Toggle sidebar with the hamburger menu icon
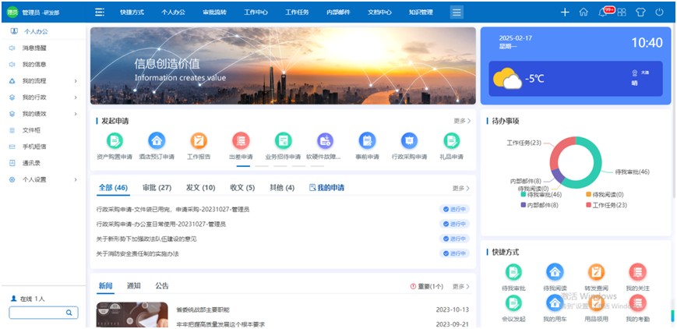Viewport: 677px width, 329px height. pos(99,12)
